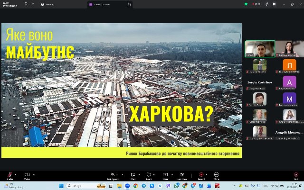Toggle the meeting Record button
304x190 pixels.
click(201, 175)
